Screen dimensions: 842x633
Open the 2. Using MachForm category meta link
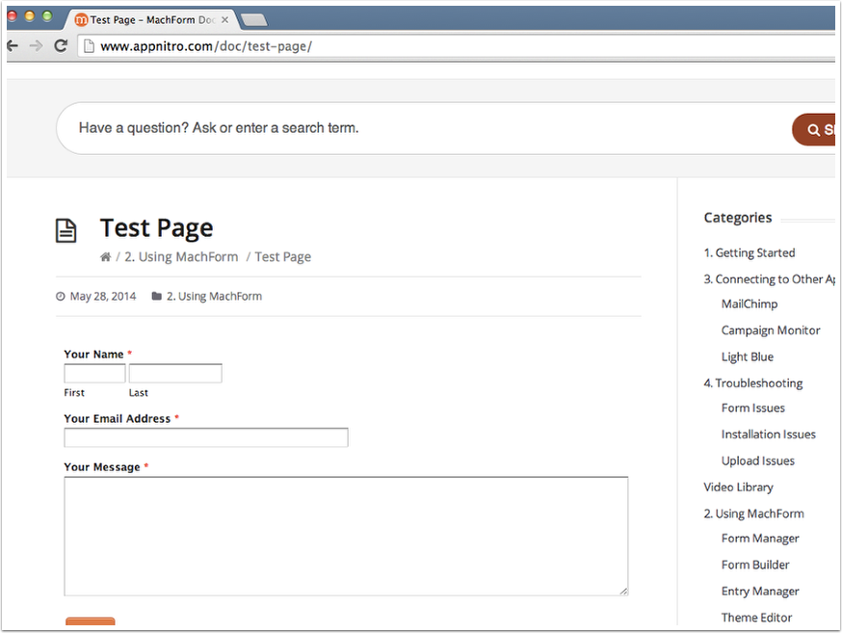[214, 297]
